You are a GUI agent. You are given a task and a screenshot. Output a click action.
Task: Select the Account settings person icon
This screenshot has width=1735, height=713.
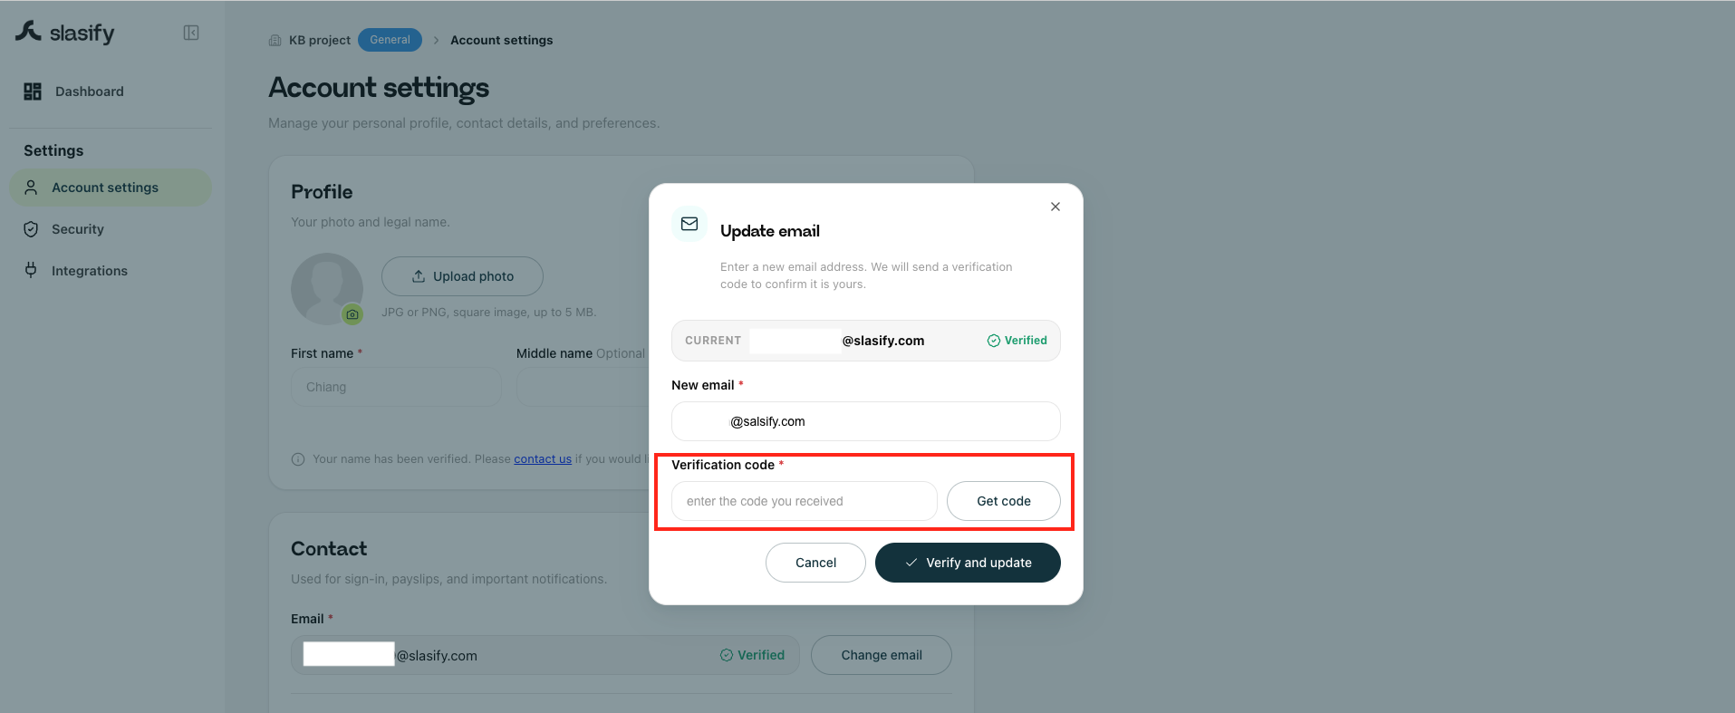(x=31, y=188)
